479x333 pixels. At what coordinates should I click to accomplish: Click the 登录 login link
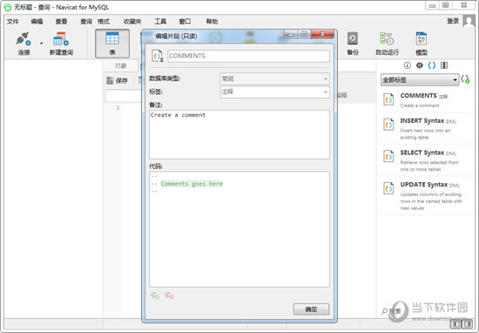[x=453, y=21]
